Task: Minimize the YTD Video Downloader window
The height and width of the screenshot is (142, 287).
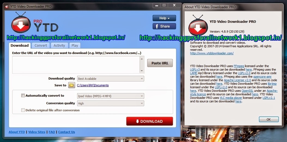Action: 157,5
